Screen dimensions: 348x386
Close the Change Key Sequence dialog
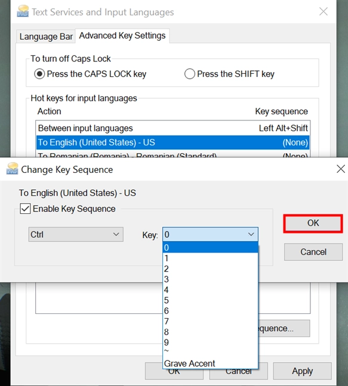coord(341,169)
